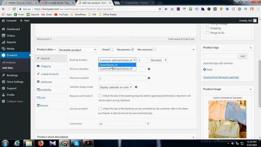Open Calendar display mode dropdown
This screenshot has height=147, width=261.
[115, 87]
